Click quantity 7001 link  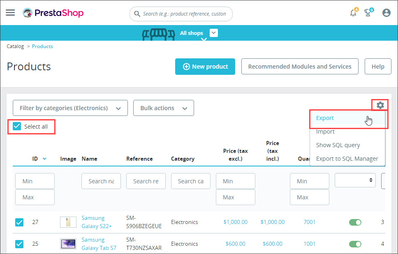310,222
